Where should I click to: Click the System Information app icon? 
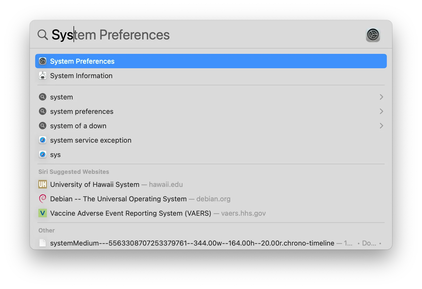tap(43, 76)
